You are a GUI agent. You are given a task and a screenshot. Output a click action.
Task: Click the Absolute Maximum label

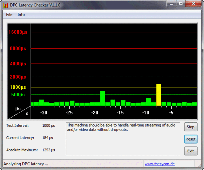tap(22, 150)
